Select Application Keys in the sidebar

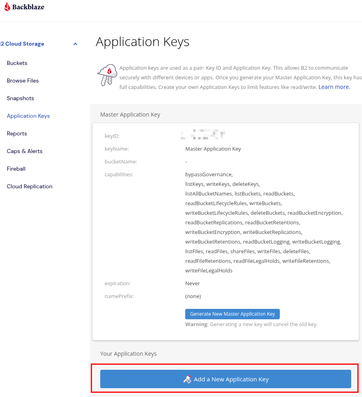28,116
